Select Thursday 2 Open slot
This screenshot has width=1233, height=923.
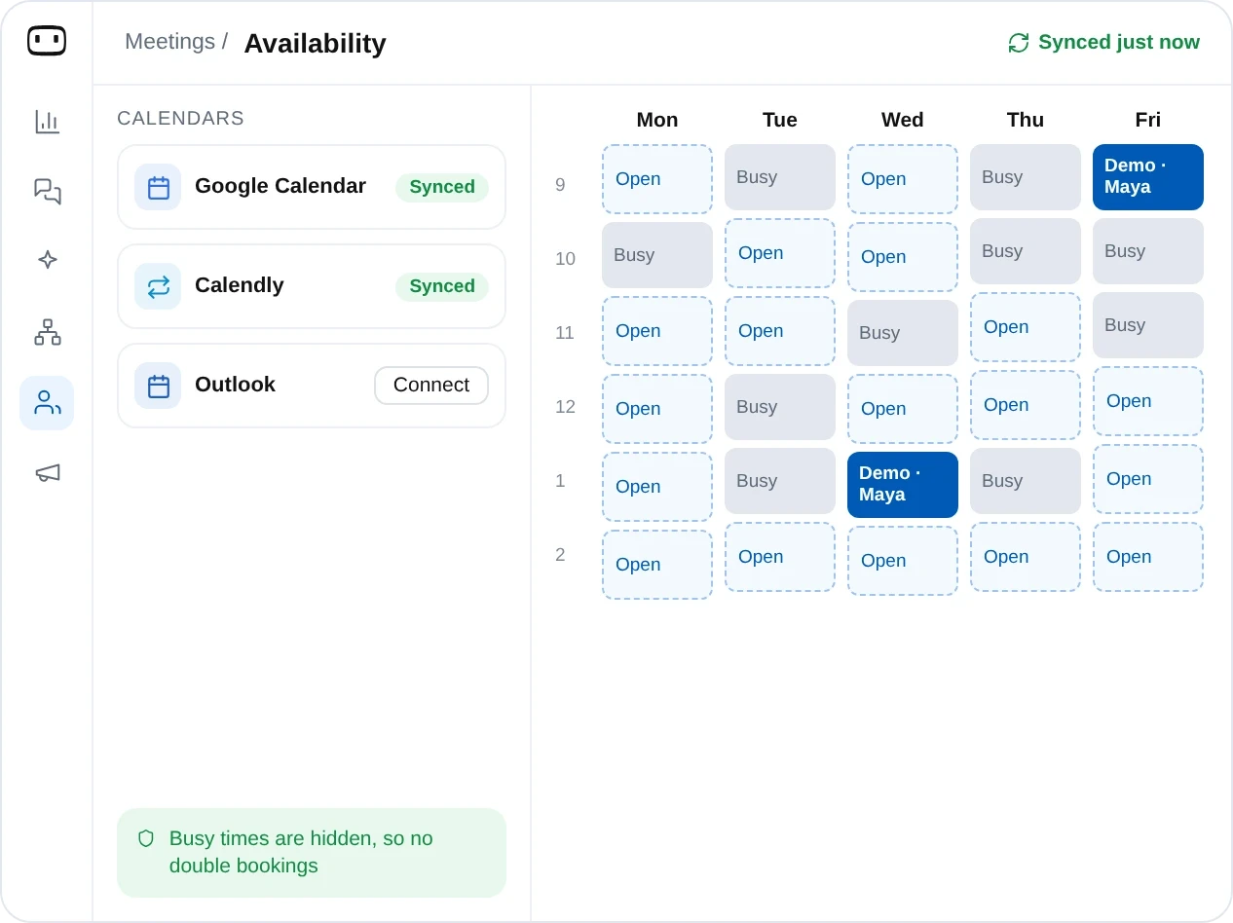click(1026, 557)
